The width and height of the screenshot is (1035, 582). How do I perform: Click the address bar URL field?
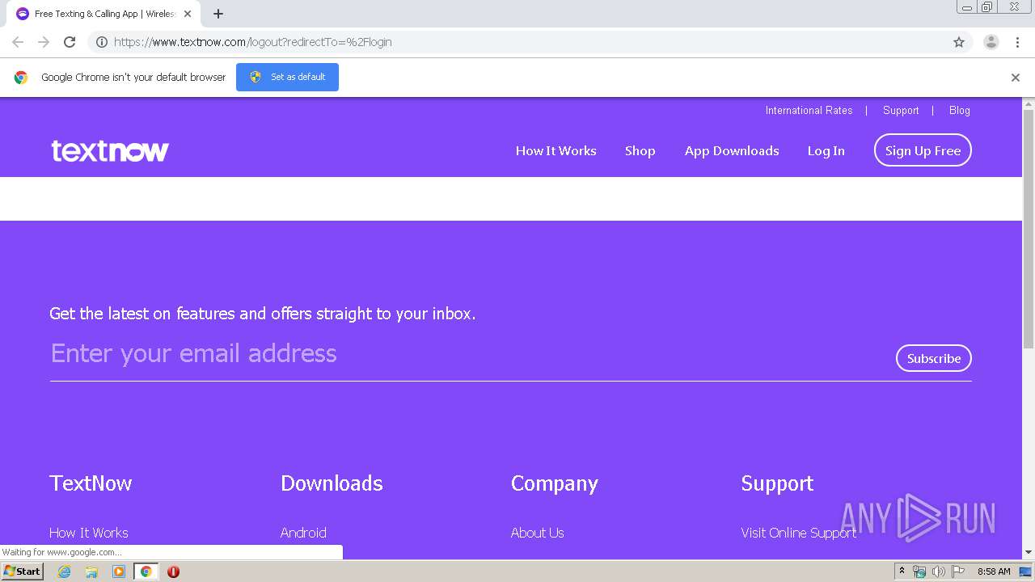(530, 42)
